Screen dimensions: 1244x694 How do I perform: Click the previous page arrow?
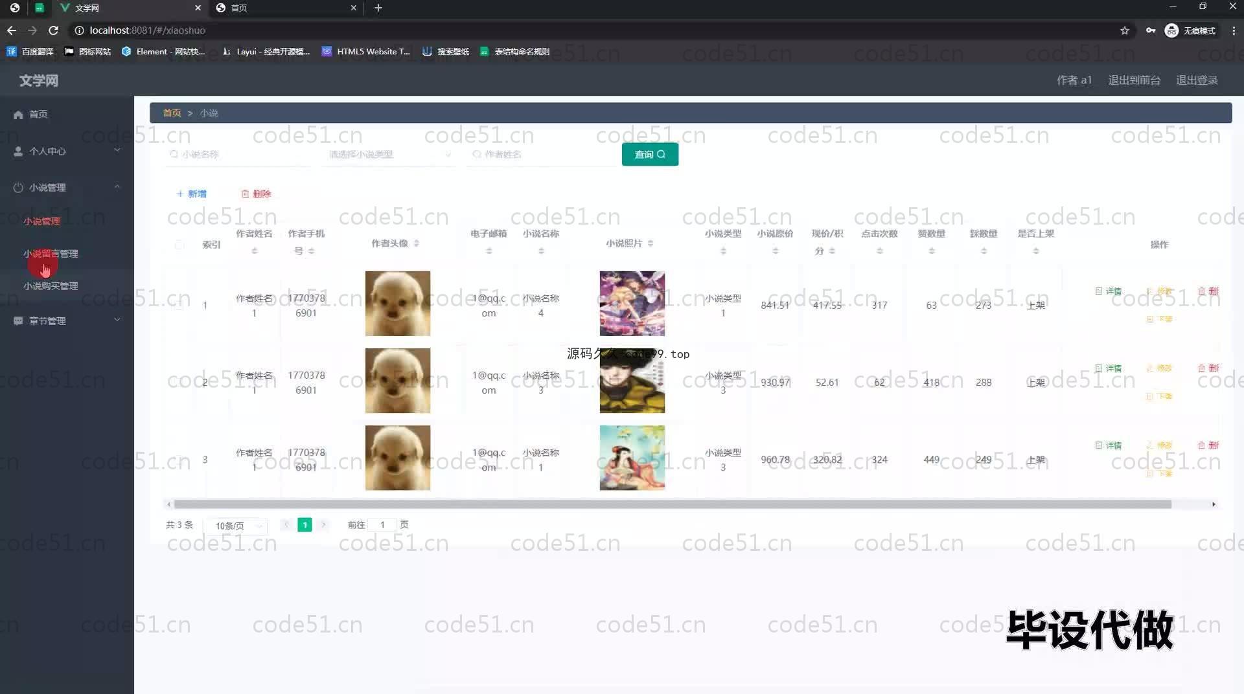286,525
